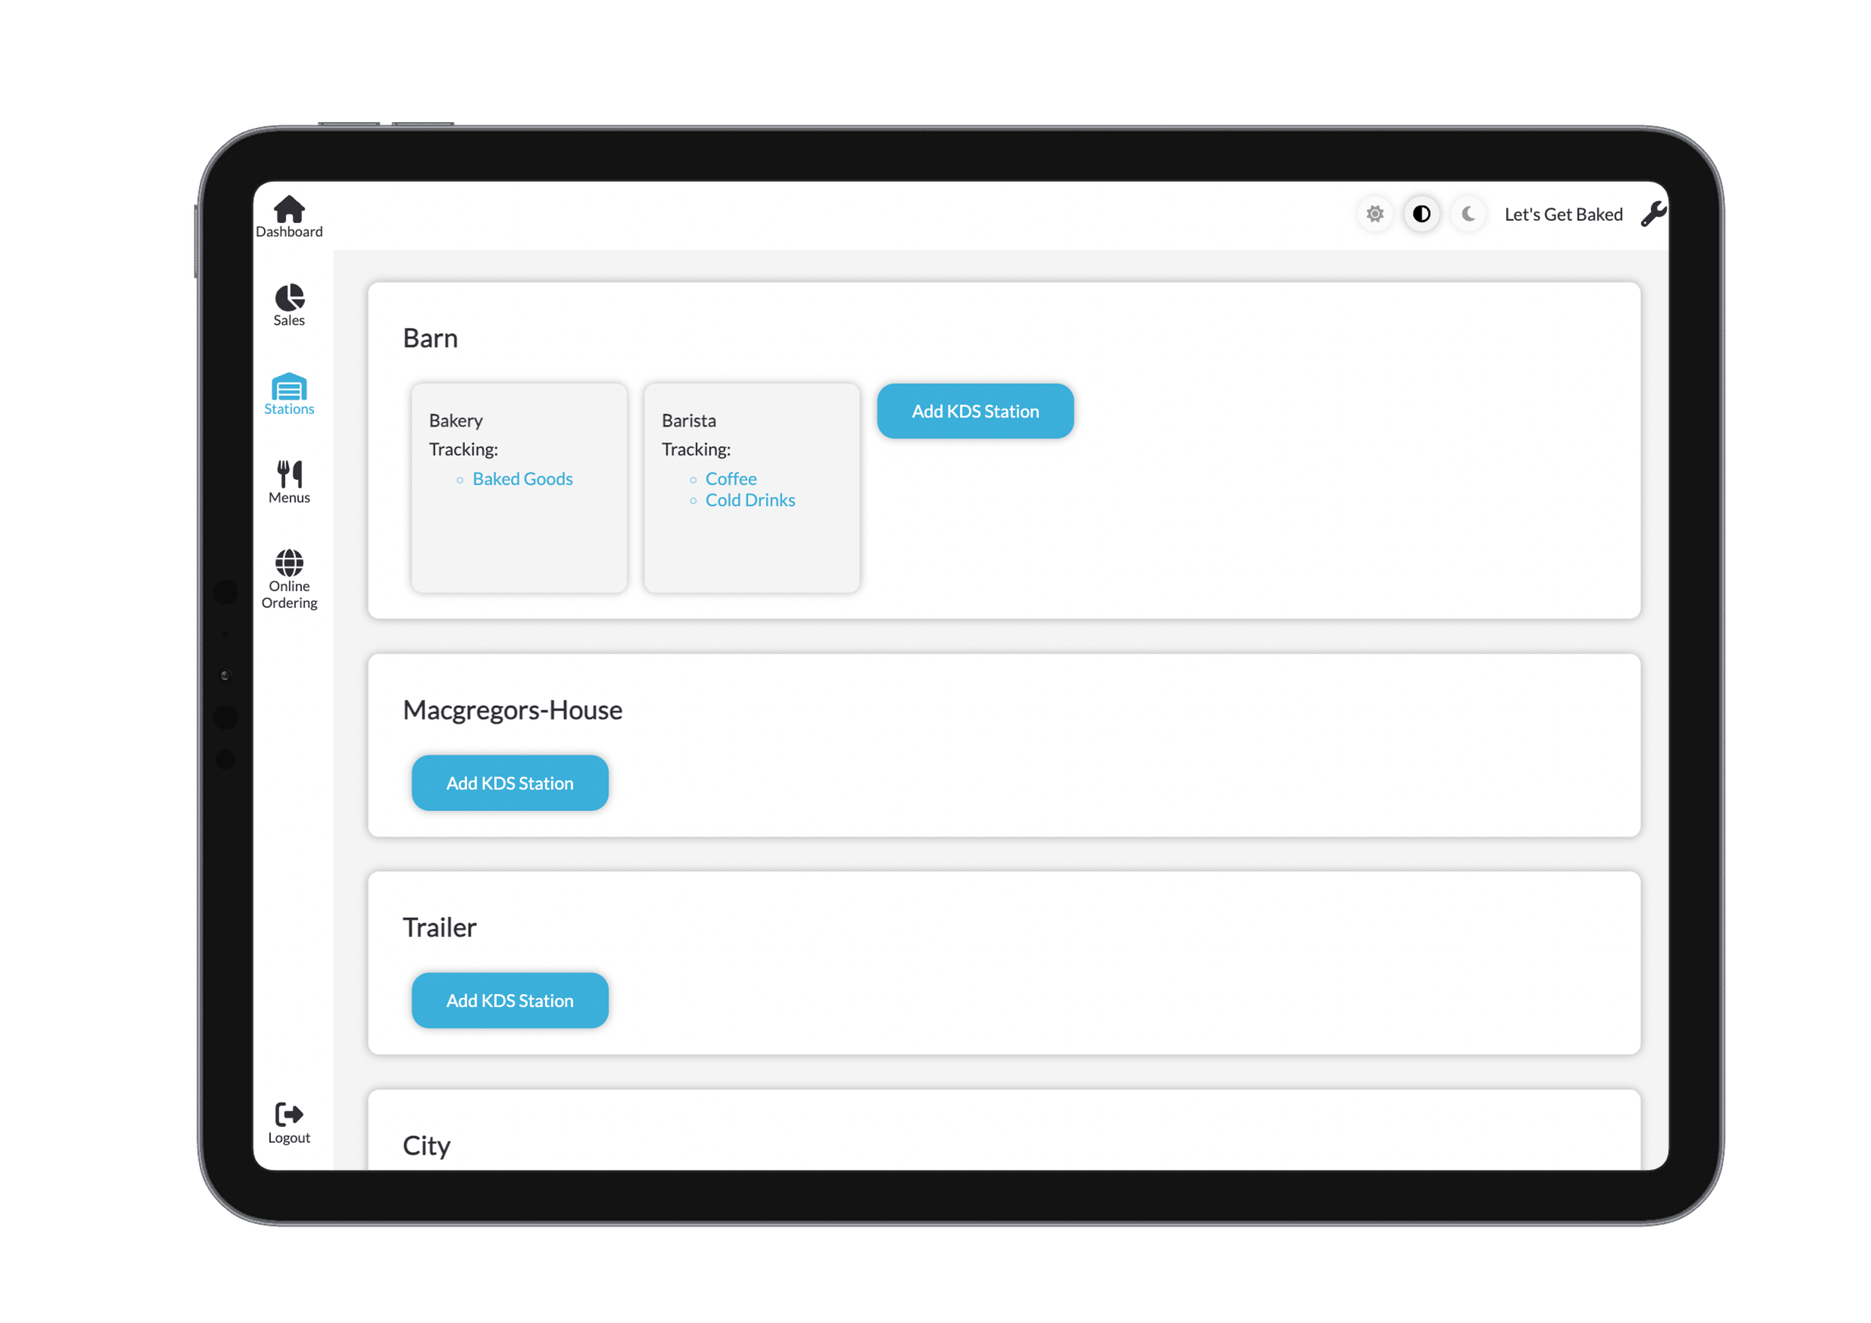Image resolution: width=1871 pixels, height=1323 pixels.
Task: Add KDS Station to Barn
Action: (x=974, y=412)
